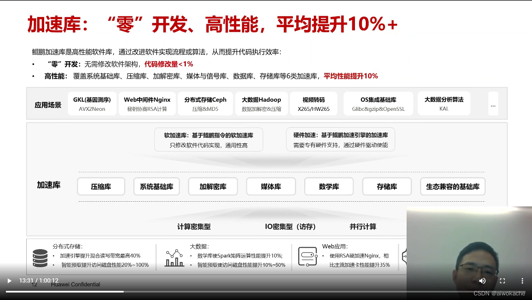Viewport: 532px width, 300px height.
Task: Open the video more options menu
Action: (x=522, y=281)
